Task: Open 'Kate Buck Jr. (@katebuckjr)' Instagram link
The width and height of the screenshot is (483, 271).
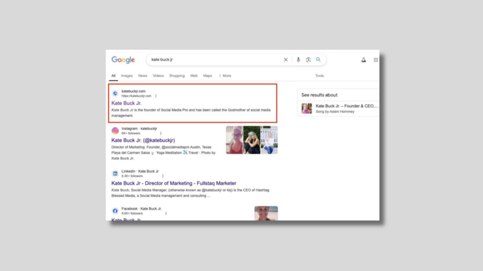Action: (x=143, y=140)
